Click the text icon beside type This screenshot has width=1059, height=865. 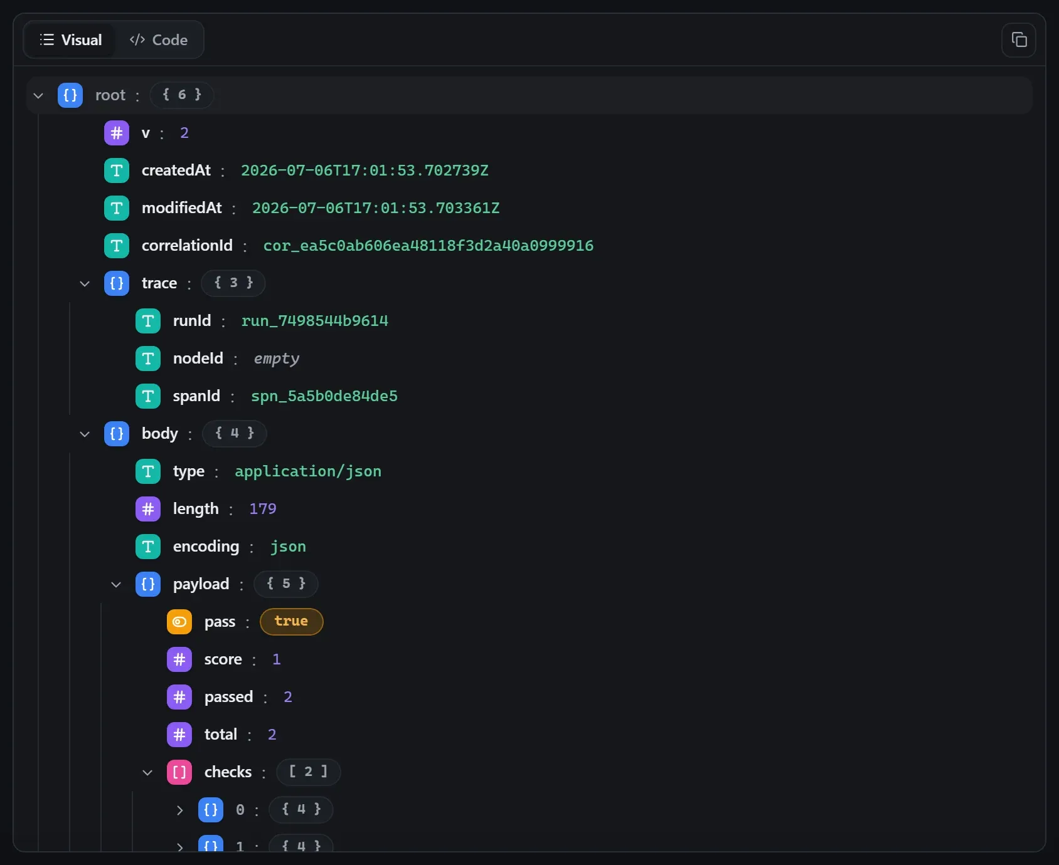tap(148, 471)
